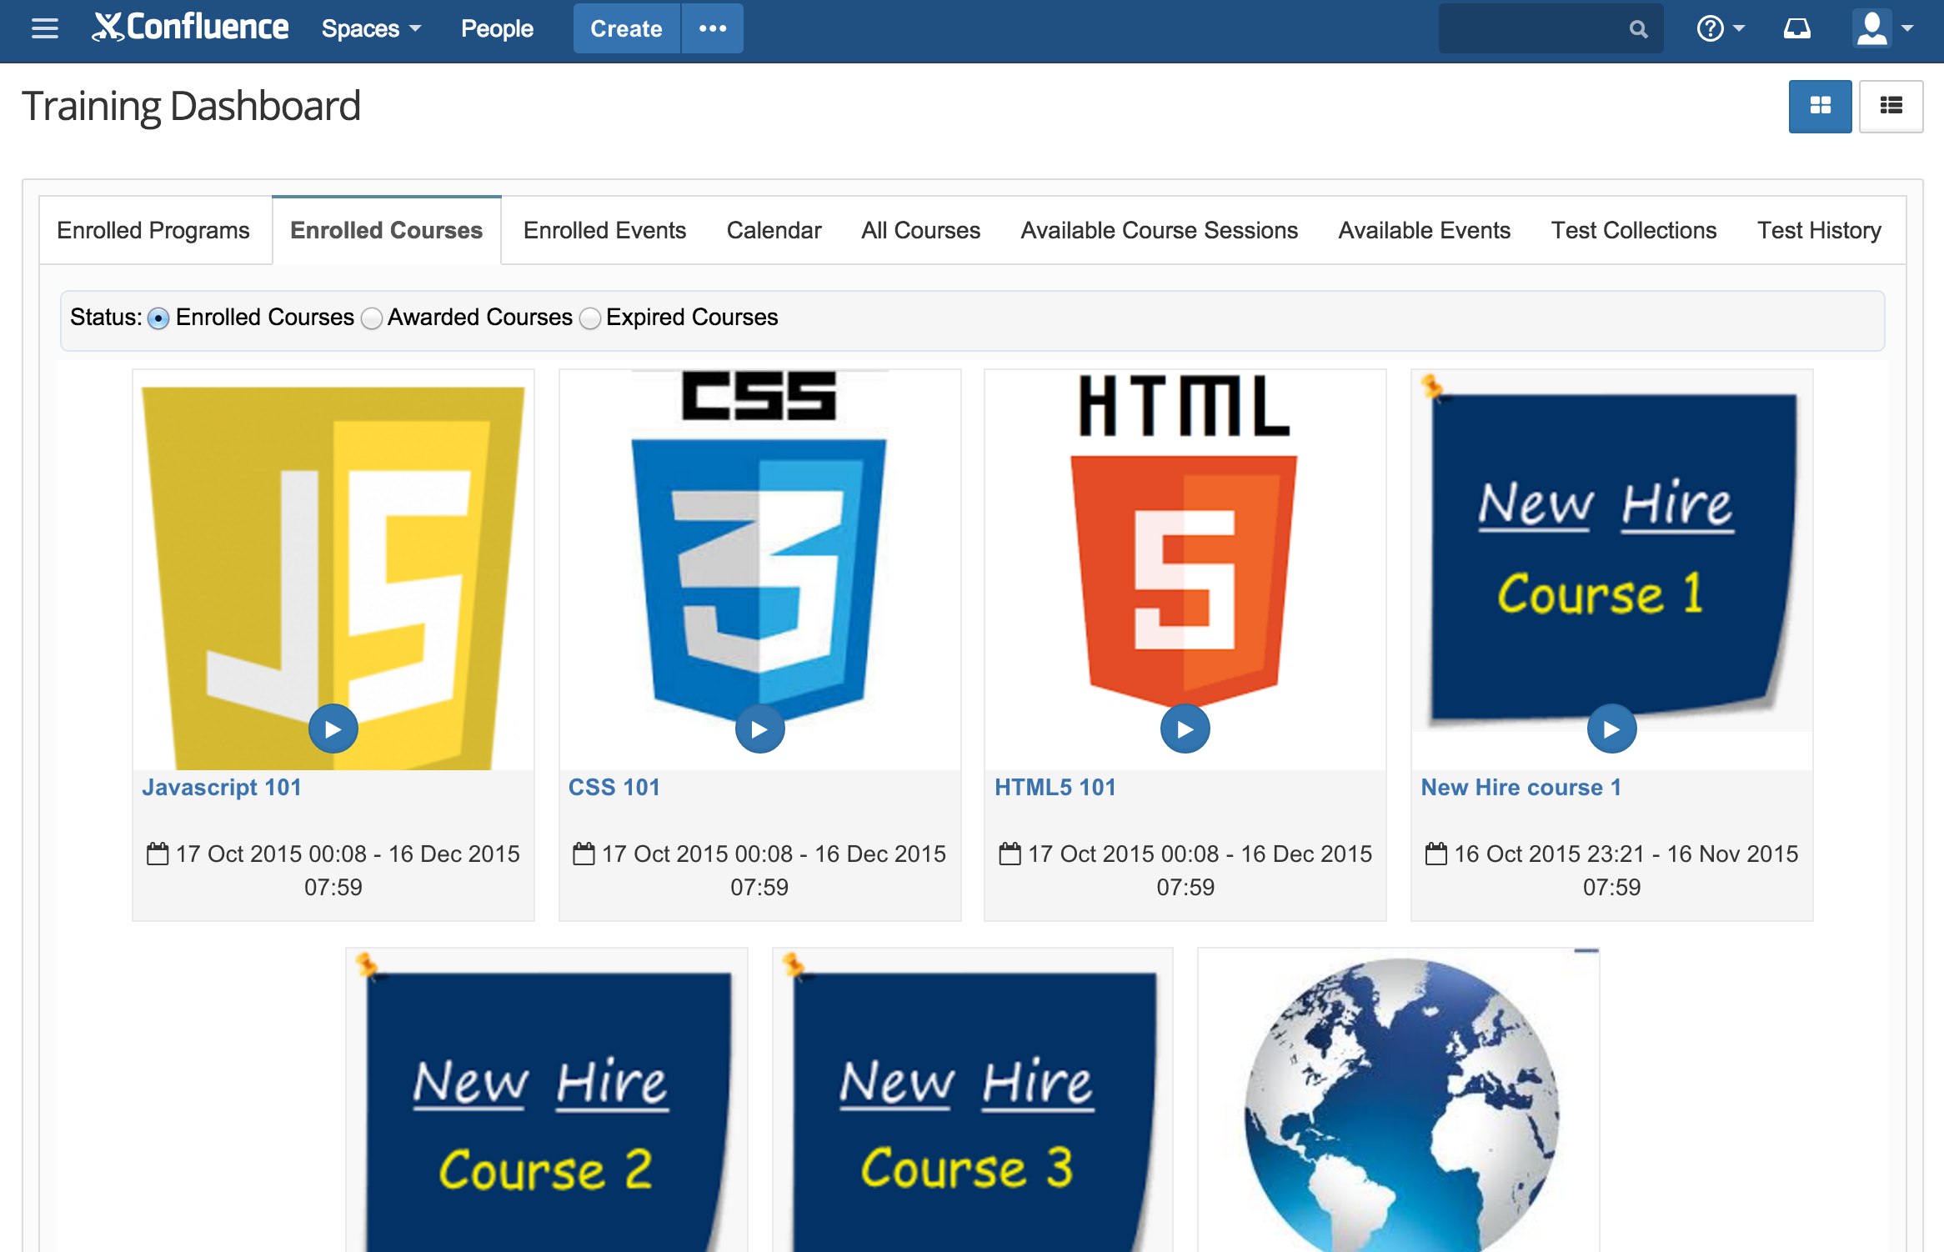The image size is (1944, 1252).
Task: Play the Javascript 101 course
Action: 333,729
